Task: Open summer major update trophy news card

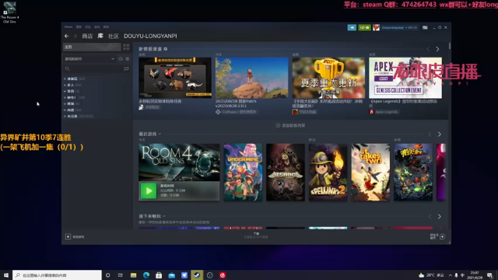Action: pos(328,78)
